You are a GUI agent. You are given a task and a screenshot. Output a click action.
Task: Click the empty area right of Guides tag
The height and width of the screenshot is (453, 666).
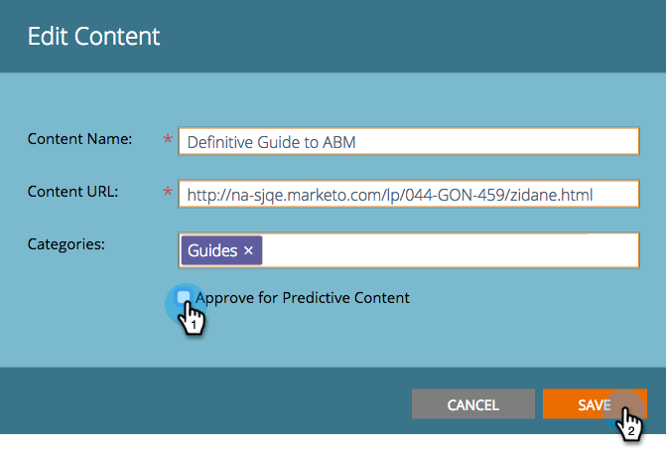coord(447,250)
